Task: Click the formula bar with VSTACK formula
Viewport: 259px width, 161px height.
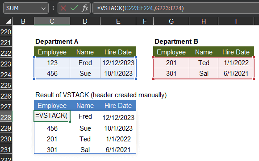Action: tap(176, 8)
